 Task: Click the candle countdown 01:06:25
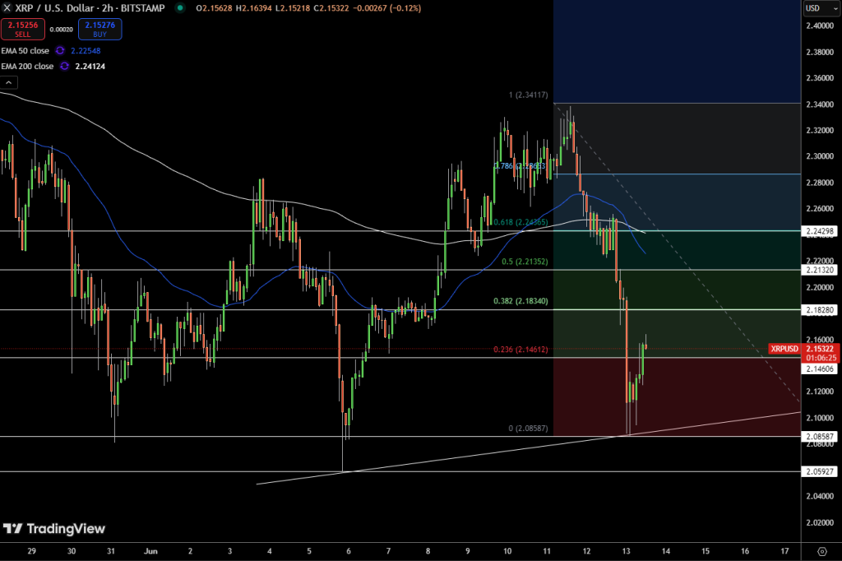(x=821, y=357)
